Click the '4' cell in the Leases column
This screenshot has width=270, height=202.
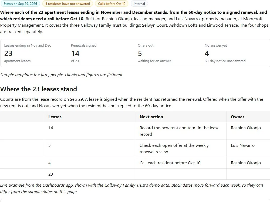point(89,163)
